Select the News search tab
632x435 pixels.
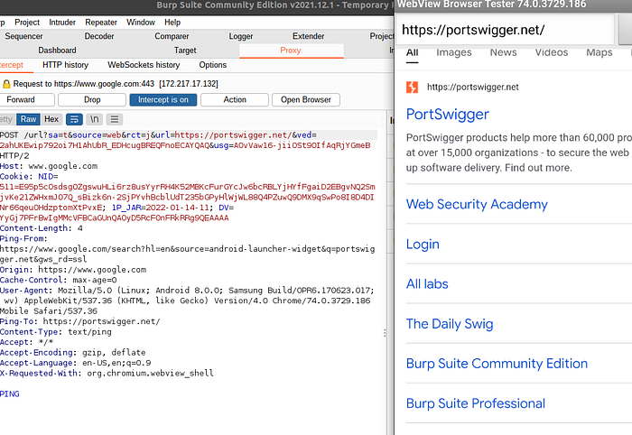(504, 52)
